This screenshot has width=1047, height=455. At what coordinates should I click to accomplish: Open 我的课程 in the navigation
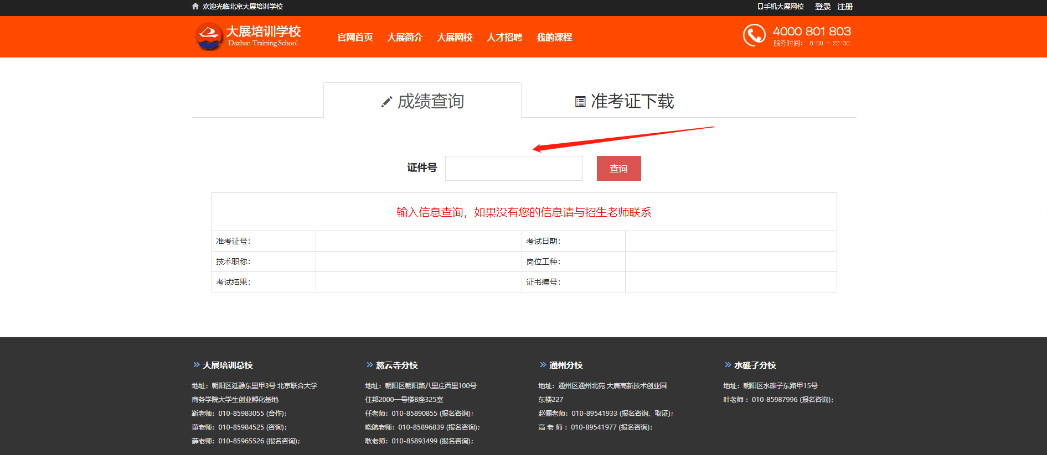554,37
